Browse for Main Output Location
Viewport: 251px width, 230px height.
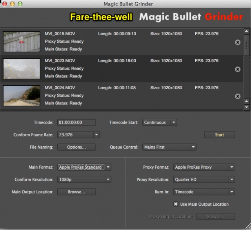coord(76,192)
